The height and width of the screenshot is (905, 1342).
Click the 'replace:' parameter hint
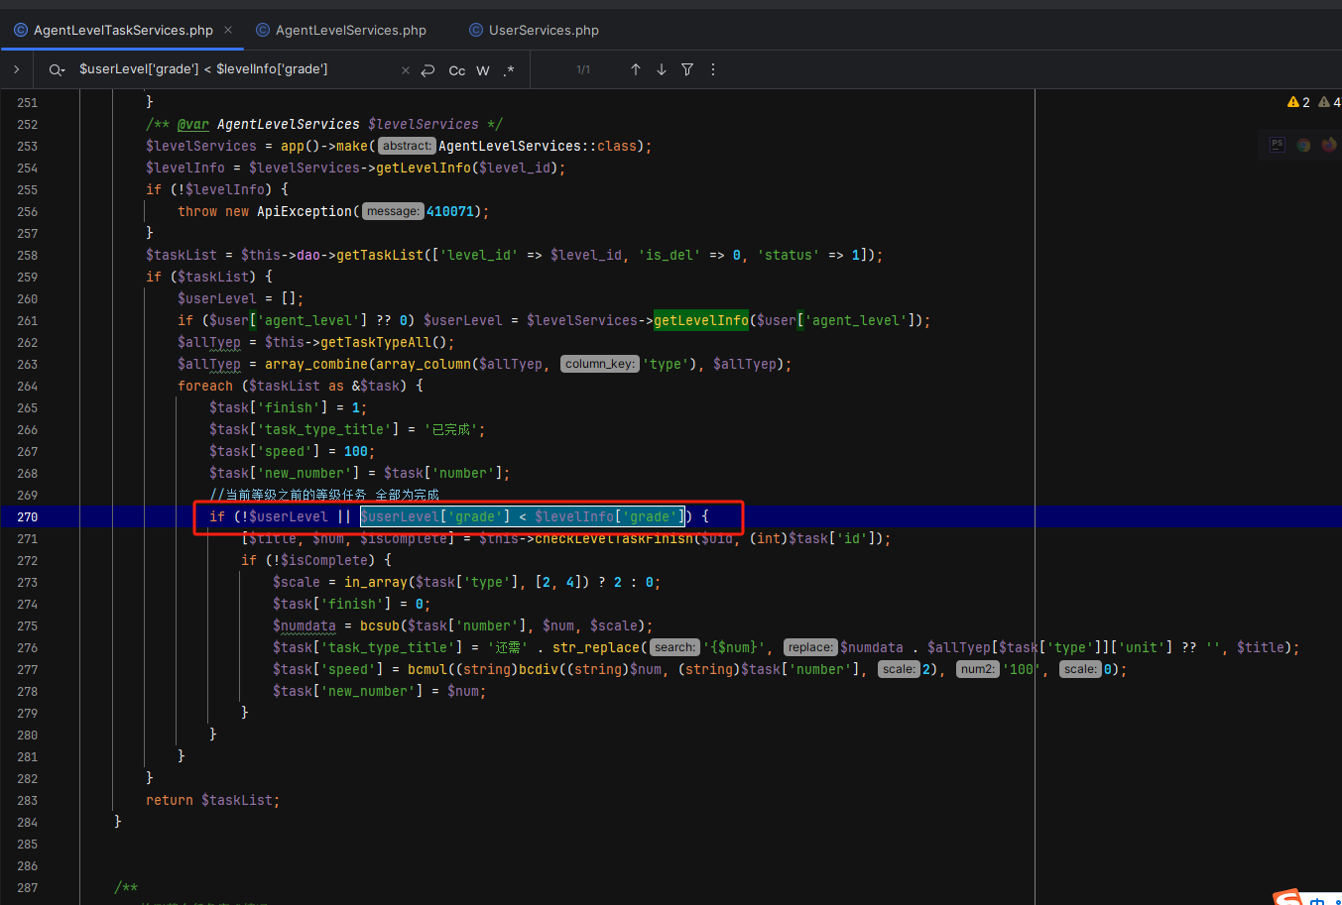(x=810, y=647)
